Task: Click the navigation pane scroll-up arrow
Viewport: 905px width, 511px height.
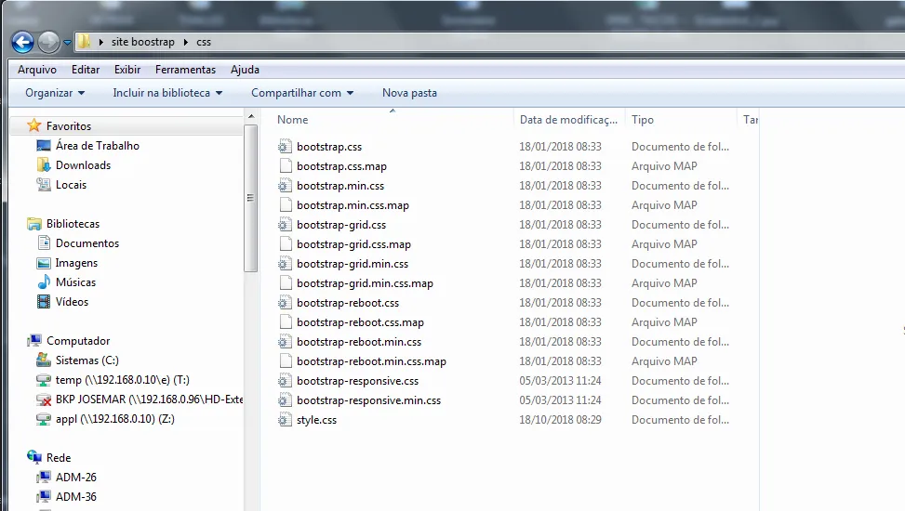Action: click(251, 116)
